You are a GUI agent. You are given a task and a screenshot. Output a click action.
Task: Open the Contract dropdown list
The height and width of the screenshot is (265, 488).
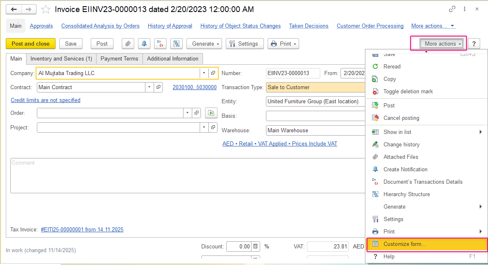[x=150, y=87]
